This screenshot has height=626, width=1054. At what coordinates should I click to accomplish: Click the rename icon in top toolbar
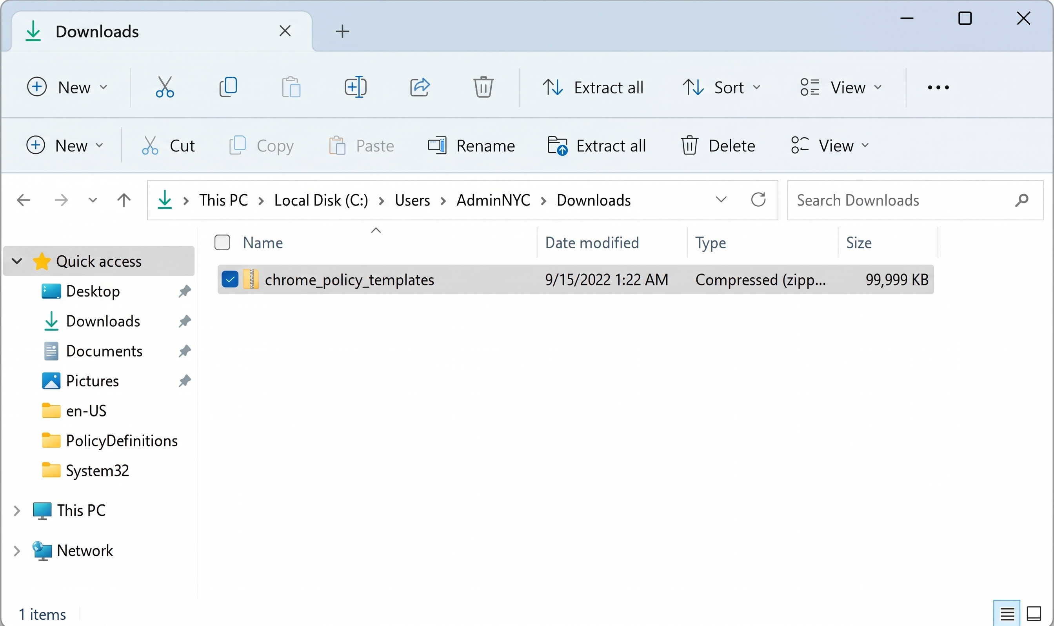pyautogui.click(x=355, y=87)
